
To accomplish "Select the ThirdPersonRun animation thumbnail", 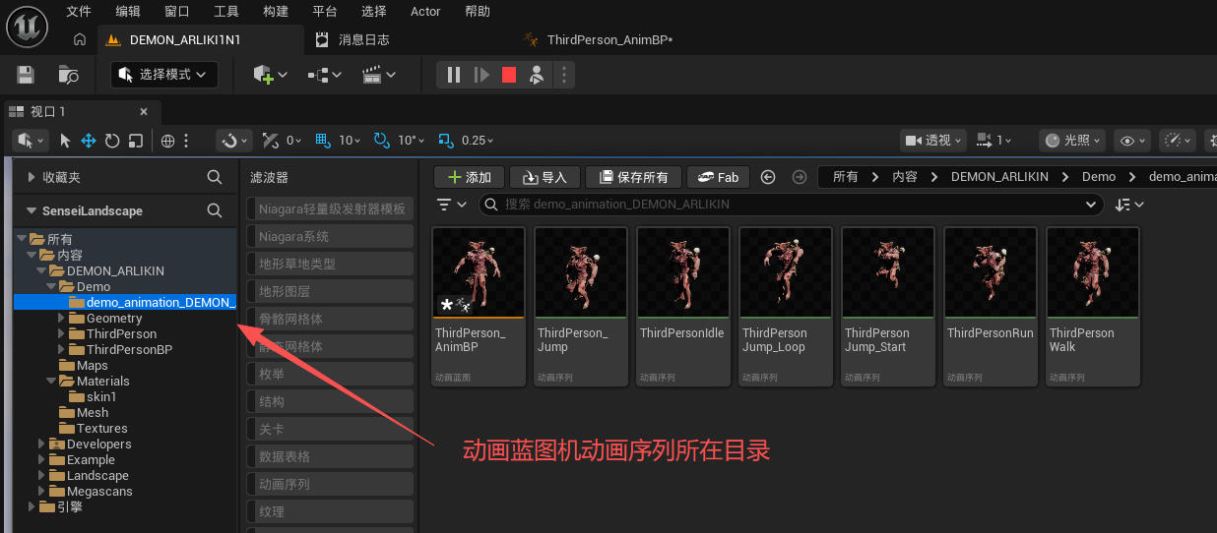I will pos(990,273).
